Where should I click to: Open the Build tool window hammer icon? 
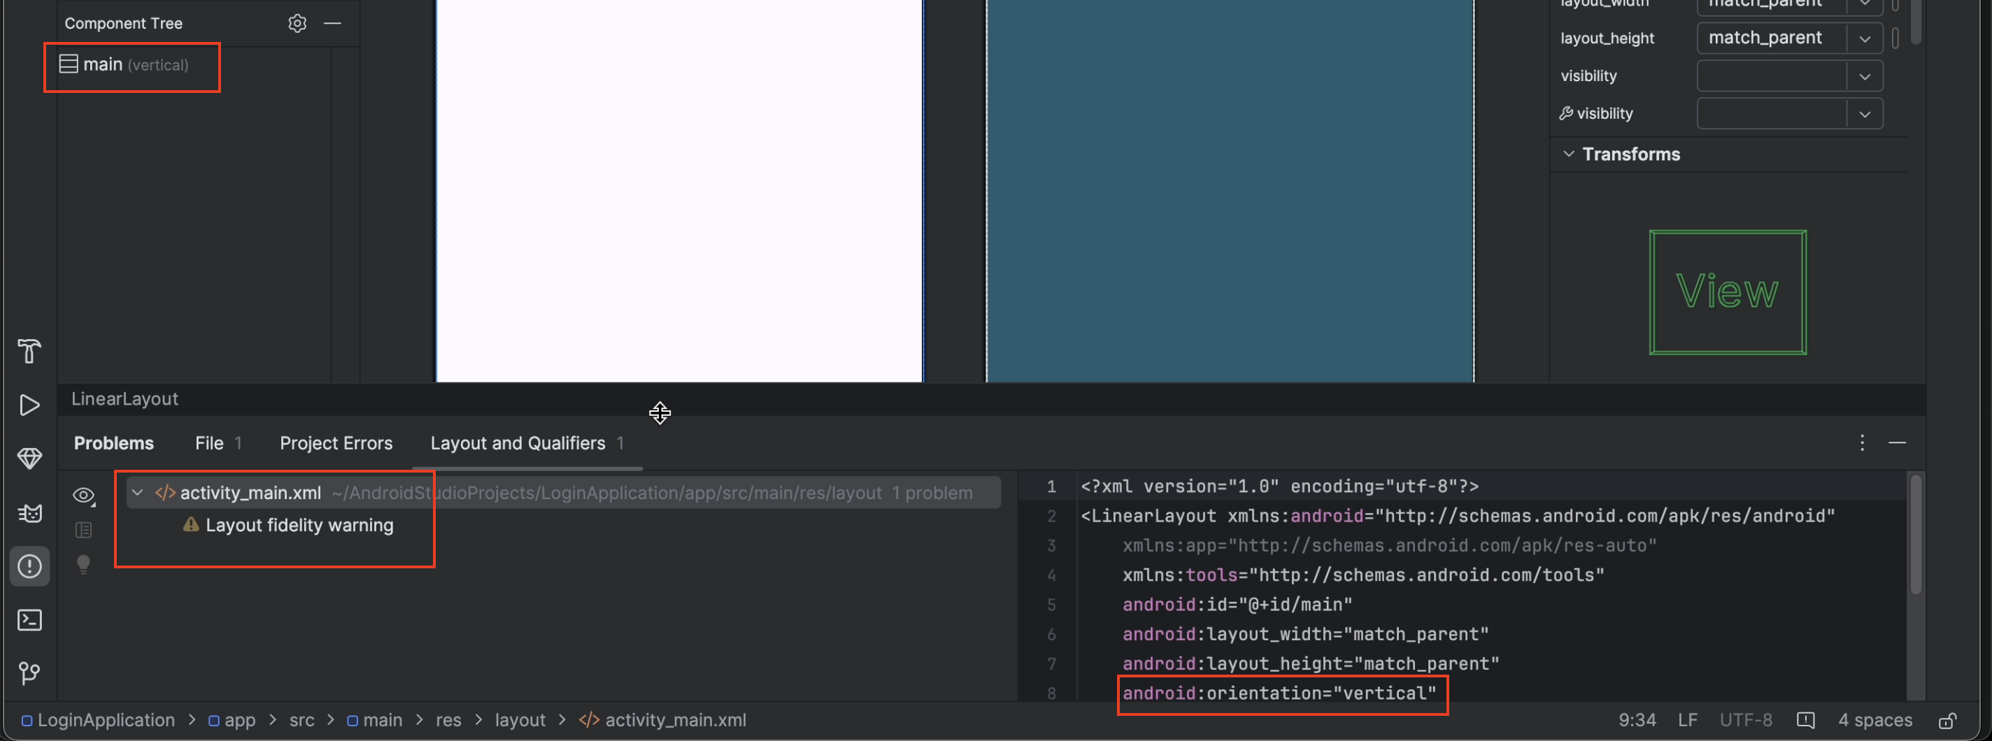click(29, 352)
